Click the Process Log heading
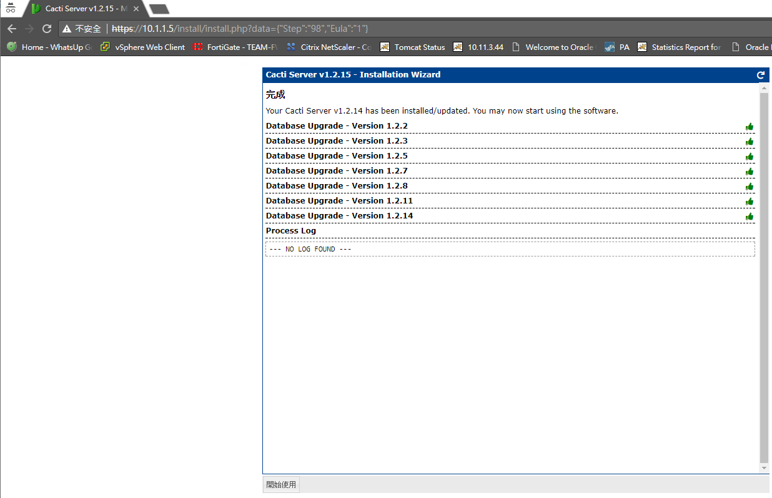Screen dimensions: 772x498 [x=291, y=231]
